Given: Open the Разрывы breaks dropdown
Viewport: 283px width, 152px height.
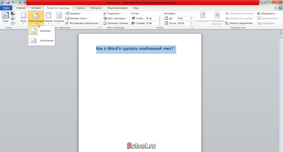Looking at the screenshot, I should click(74, 13).
